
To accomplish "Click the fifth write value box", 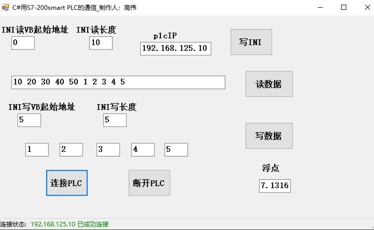I will (176, 149).
